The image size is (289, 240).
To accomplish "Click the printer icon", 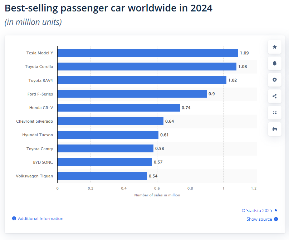I will (274, 129).
